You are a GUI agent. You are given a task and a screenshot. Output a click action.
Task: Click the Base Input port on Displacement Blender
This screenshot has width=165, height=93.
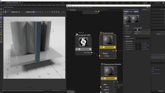[x=101, y=87]
